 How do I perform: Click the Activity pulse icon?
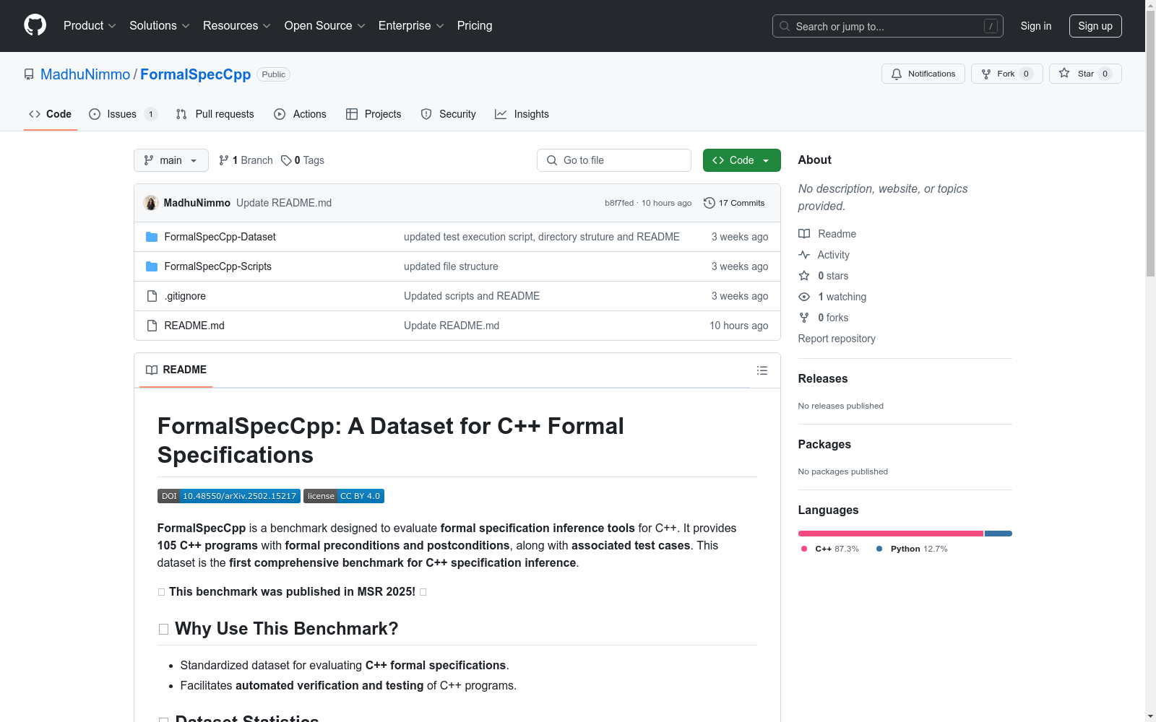[804, 255]
